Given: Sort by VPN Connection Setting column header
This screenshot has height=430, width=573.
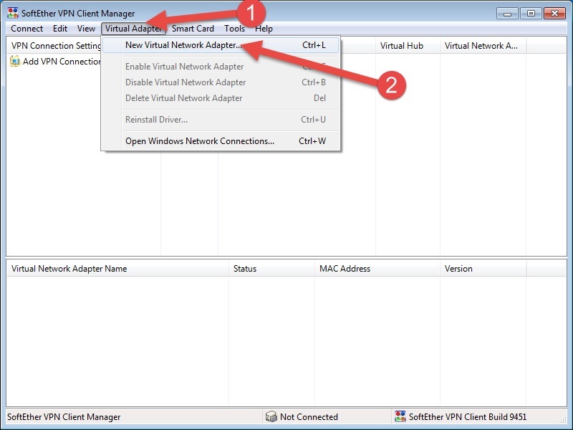Looking at the screenshot, I should (x=54, y=46).
